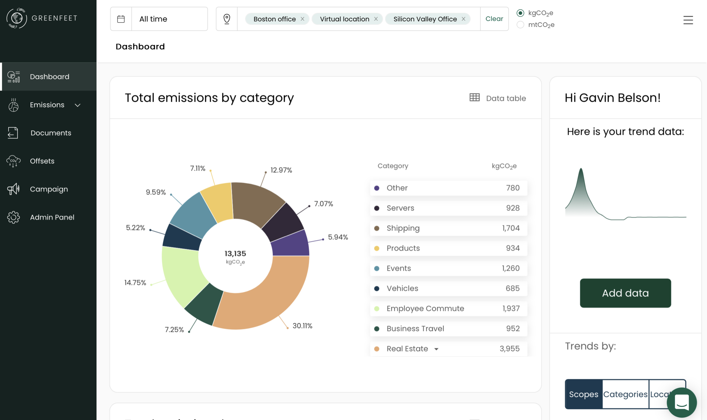
Task: Remove the Boston office filter chip
Action: 302,19
